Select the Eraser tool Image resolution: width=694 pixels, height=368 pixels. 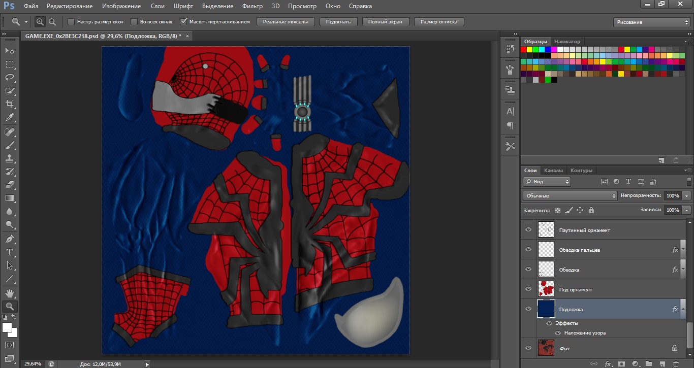click(10, 185)
